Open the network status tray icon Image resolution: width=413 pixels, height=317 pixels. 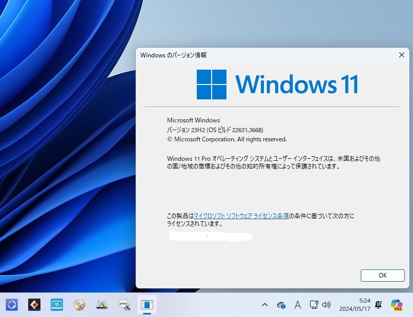pyautogui.click(x=314, y=305)
